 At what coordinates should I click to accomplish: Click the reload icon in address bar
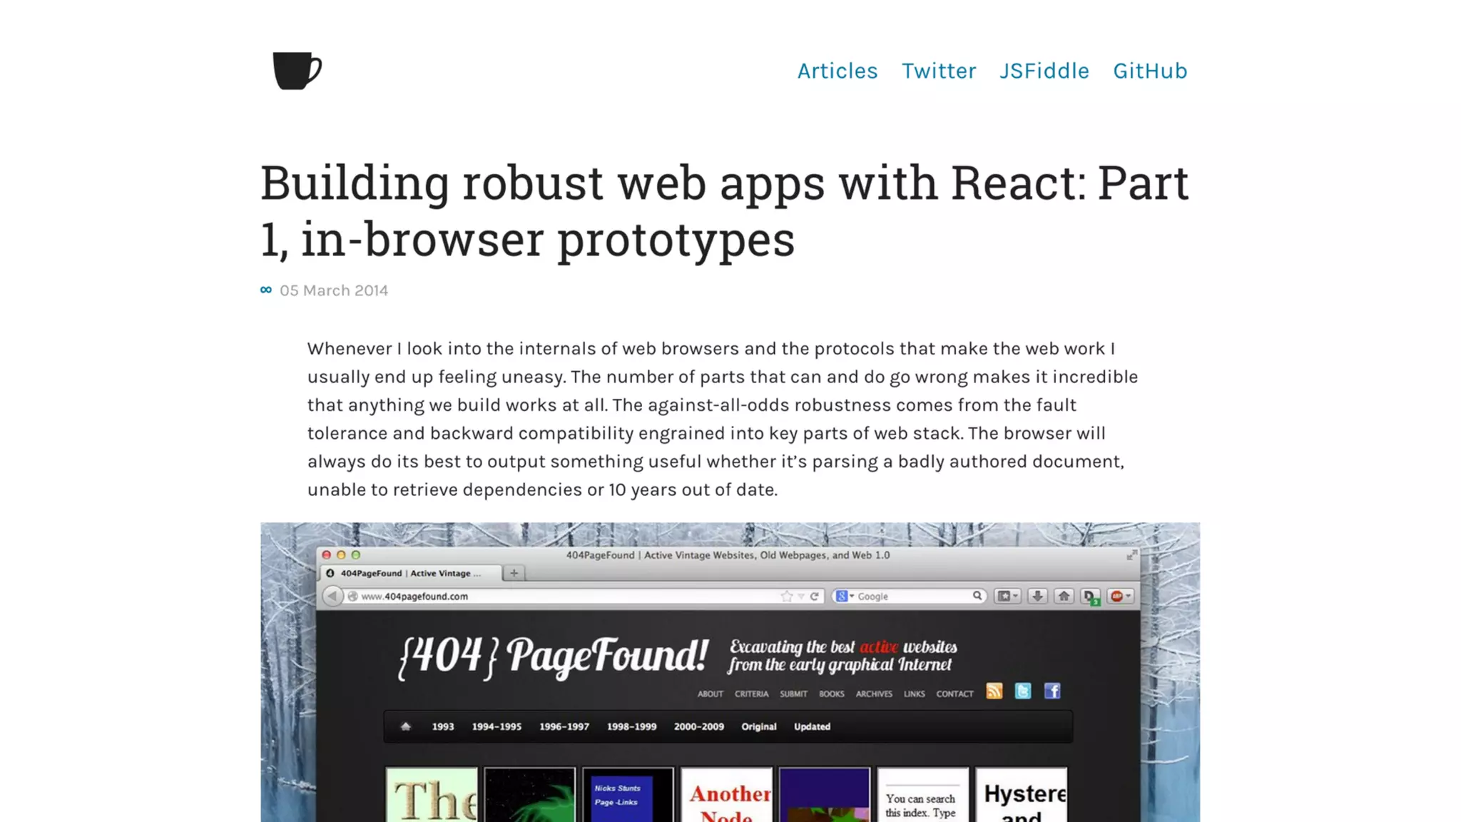[814, 596]
